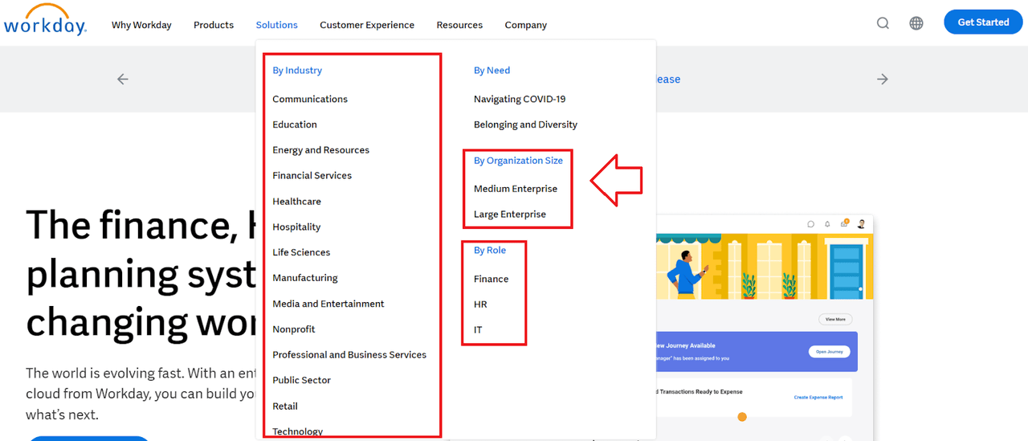Viewport: 1028px width, 441px height.
Task: Click the orange carousel dot
Action: pyautogui.click(x=742, y=417)
